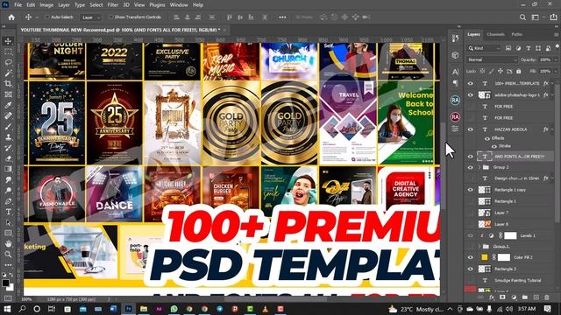
Task: Hide the HAZZAN ADEOLA text layer
Action: [x=471, y=129]
